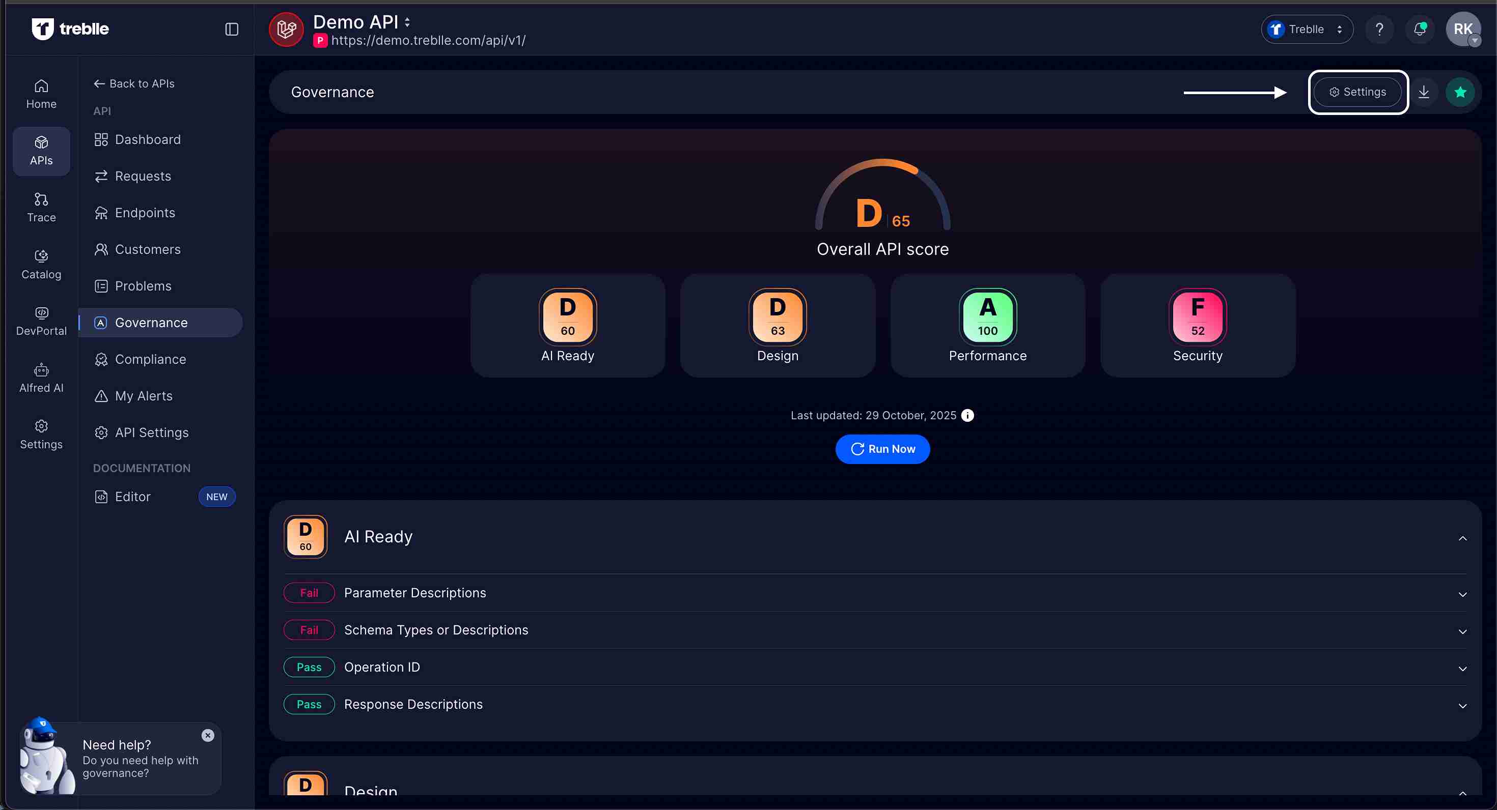Open the My Alerts page

(x=144, y=395)
